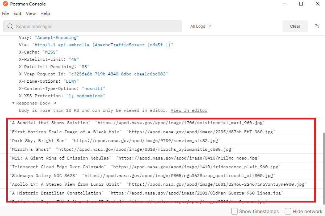
Task: Click the Via header api-umbrella value
Action: pos(103,45)
